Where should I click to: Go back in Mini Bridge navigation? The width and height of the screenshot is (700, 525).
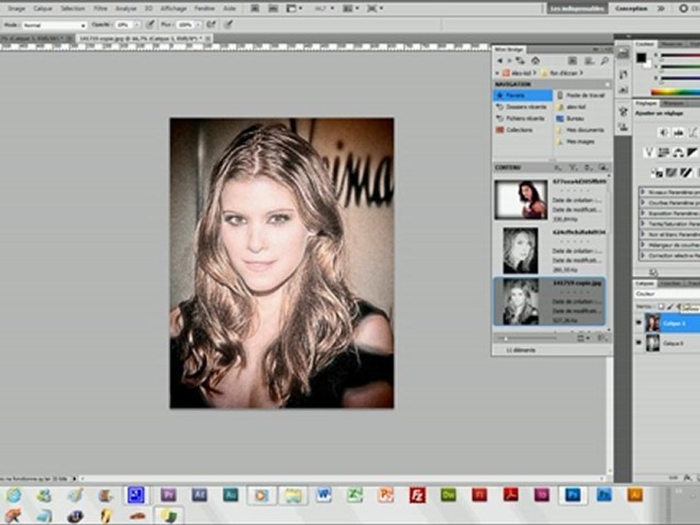499,61
